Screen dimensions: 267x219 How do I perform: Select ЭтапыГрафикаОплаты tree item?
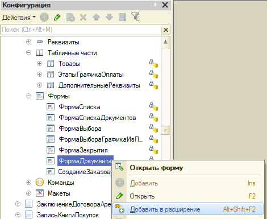[x=91, y=75]
